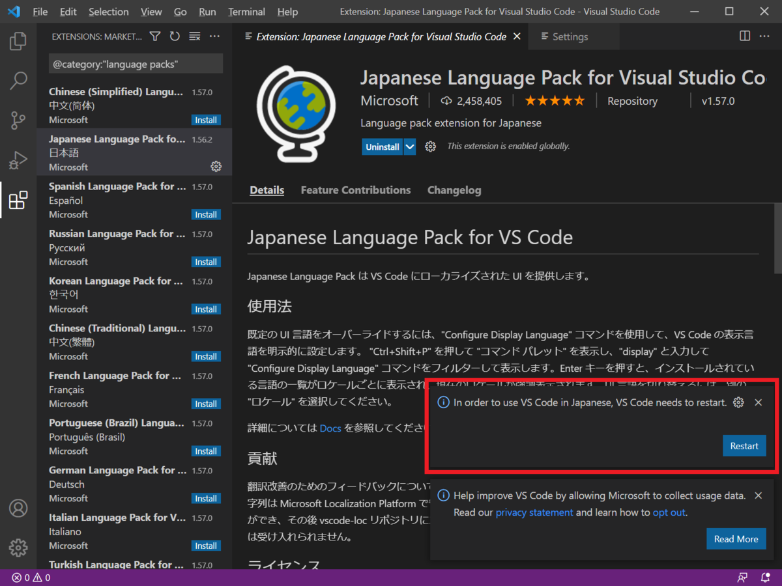Install Chinese (Traditional) Language Pack
782x586 pixels.
[x=206, y=357]
